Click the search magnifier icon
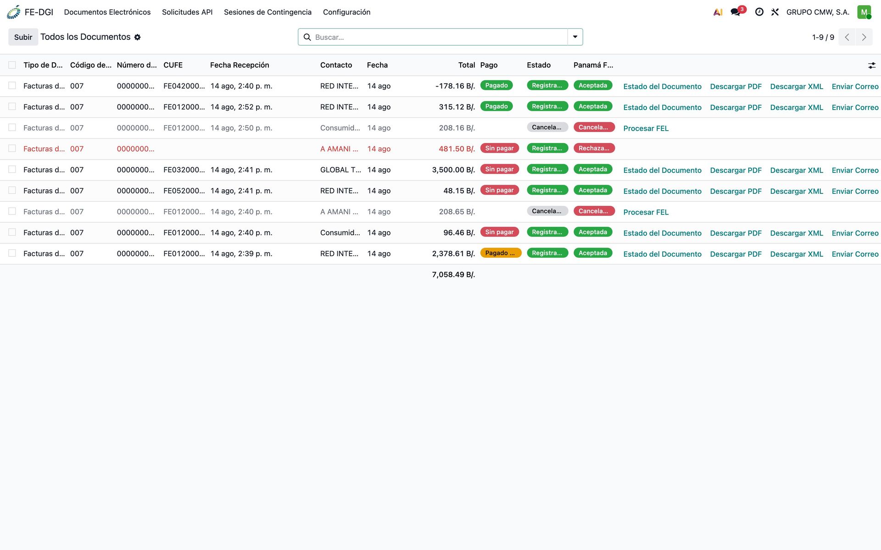Viewport: 881px width, 550px height. pyautogui.click(x=307, y=37)
